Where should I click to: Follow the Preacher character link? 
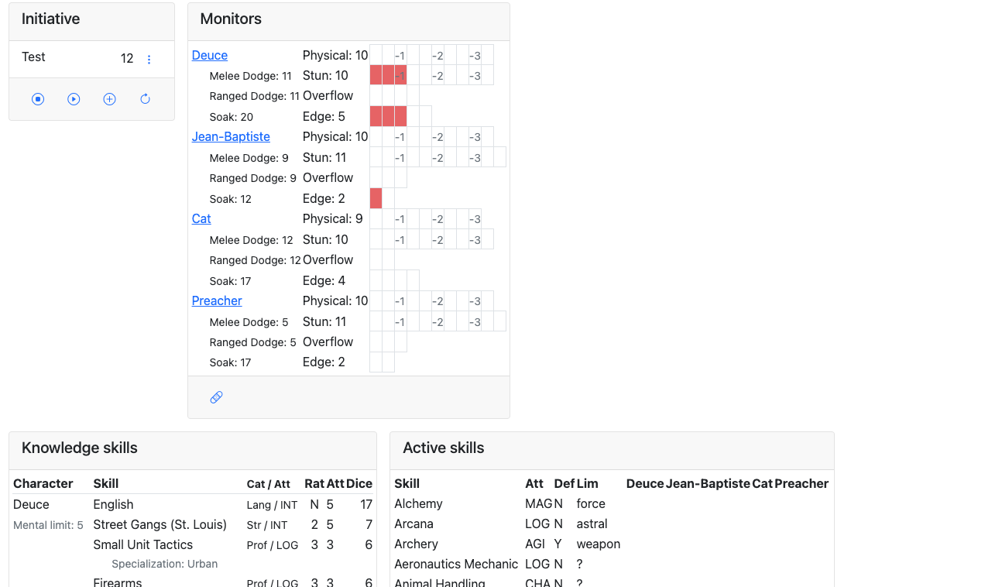(217, 301)
